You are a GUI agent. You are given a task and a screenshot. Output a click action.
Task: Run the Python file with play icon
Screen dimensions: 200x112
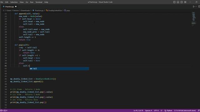194,7
